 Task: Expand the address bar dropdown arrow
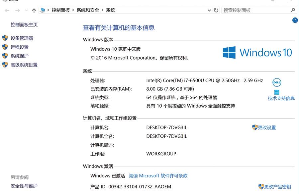pos(209,10)
